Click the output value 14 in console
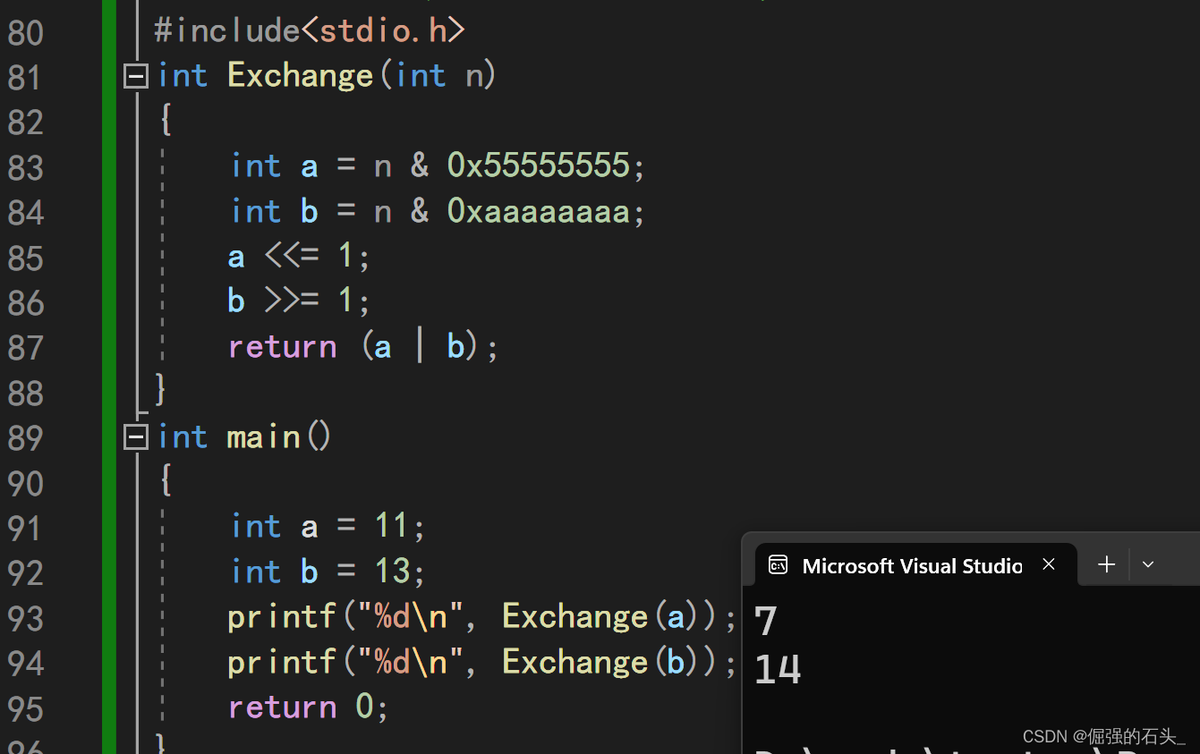1200x754 pixels. pyautogui.click(x=777, y=669)
